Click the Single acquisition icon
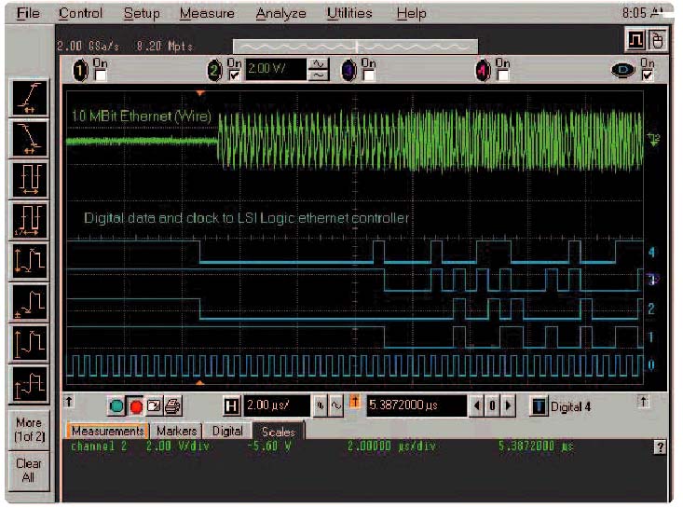The width and height of the screenshot is (683, 508). [154, 406]
